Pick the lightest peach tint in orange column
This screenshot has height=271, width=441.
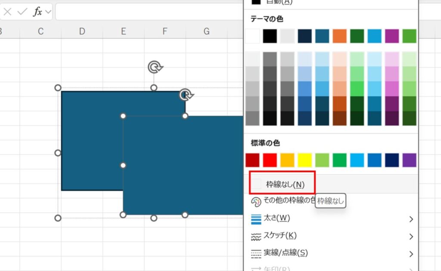[x=340, y=59]
